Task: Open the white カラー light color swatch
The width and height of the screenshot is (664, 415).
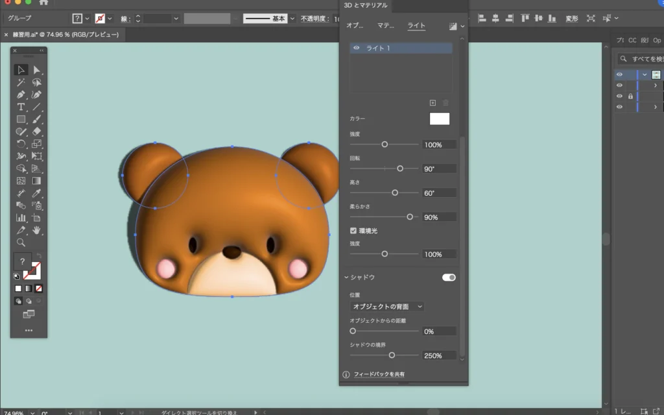Action: tap(439, 119)
